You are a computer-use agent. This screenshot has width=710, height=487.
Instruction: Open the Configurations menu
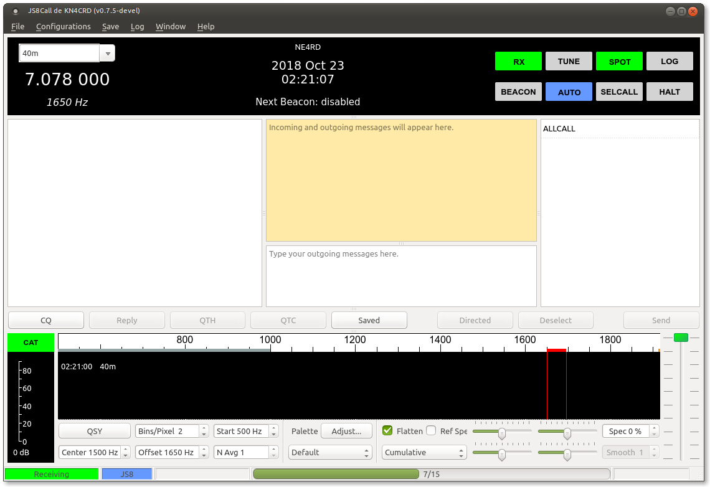pos(63,26)
